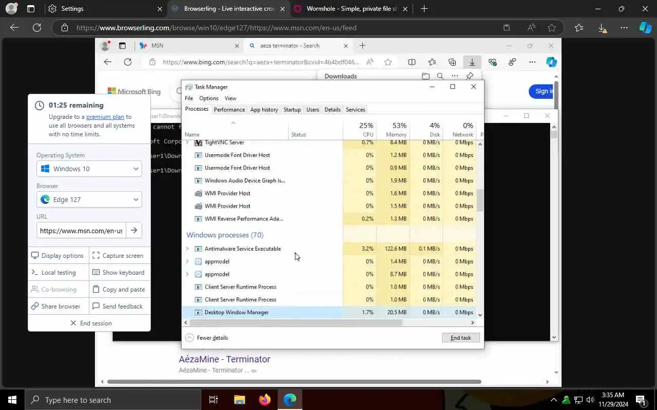Click the outer Edge Copilot icon

click(645, 28)
